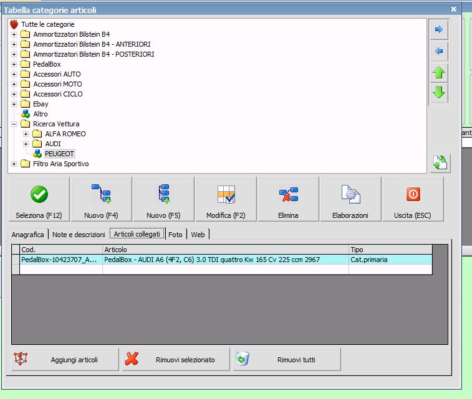This screenshot has height=399, width=472.
Task: Switch to the Foto tab
Action: [175, 234]
